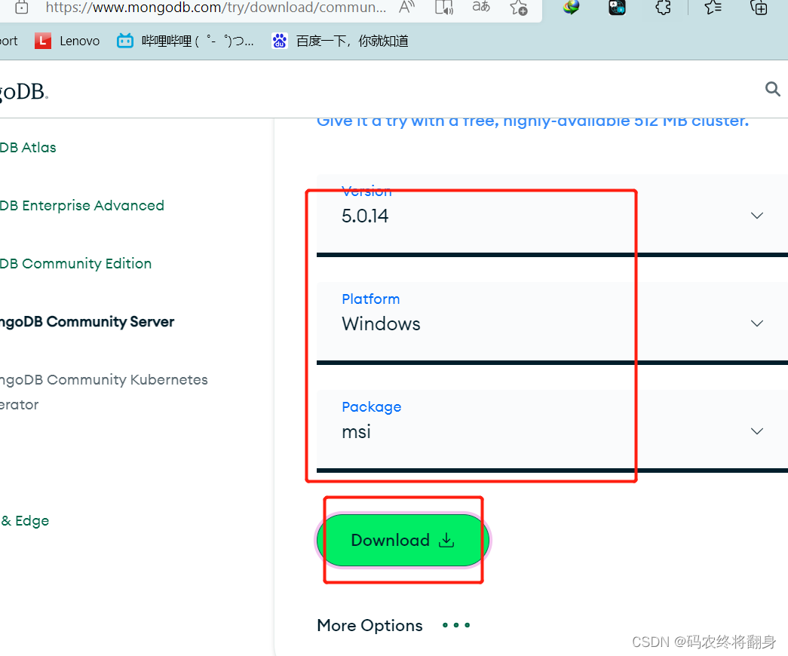The width and height of the screenshot is (788, 656).
Task: Go to MongoDB Atlas in the sidebar
Action: pyautogui.click(x=28, y=147)
